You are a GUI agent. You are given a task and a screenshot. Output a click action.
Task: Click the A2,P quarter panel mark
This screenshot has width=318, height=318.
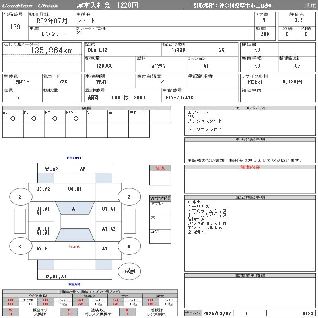pyautogui.click(x=42, y=249)
